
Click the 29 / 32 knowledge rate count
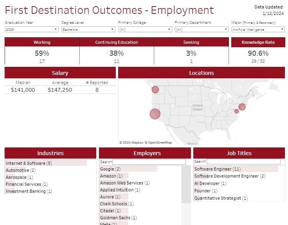tap(258, 61)
